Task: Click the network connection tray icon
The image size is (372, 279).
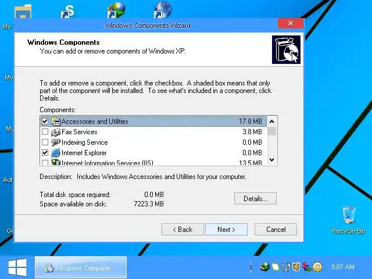Action: 286,267
